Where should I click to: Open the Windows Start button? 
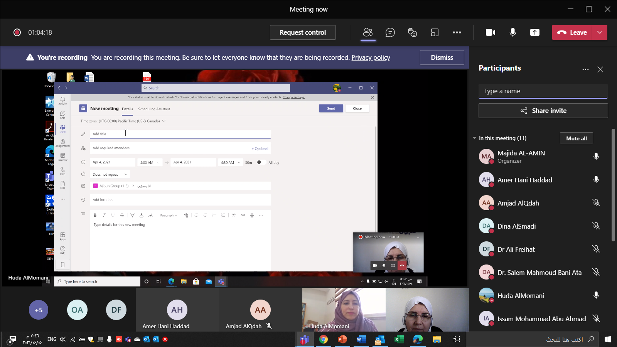tap(608, 339)
